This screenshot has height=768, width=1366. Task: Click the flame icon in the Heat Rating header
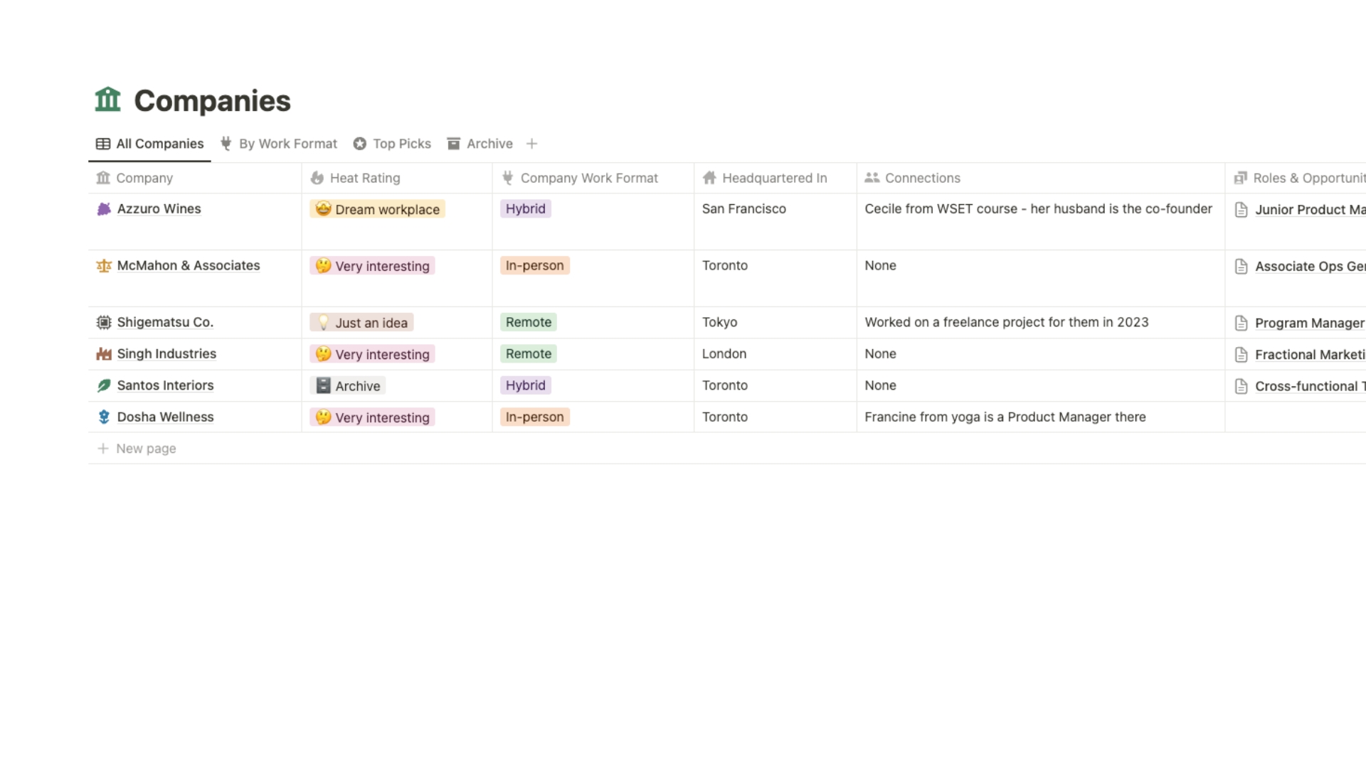pos(316,178)
